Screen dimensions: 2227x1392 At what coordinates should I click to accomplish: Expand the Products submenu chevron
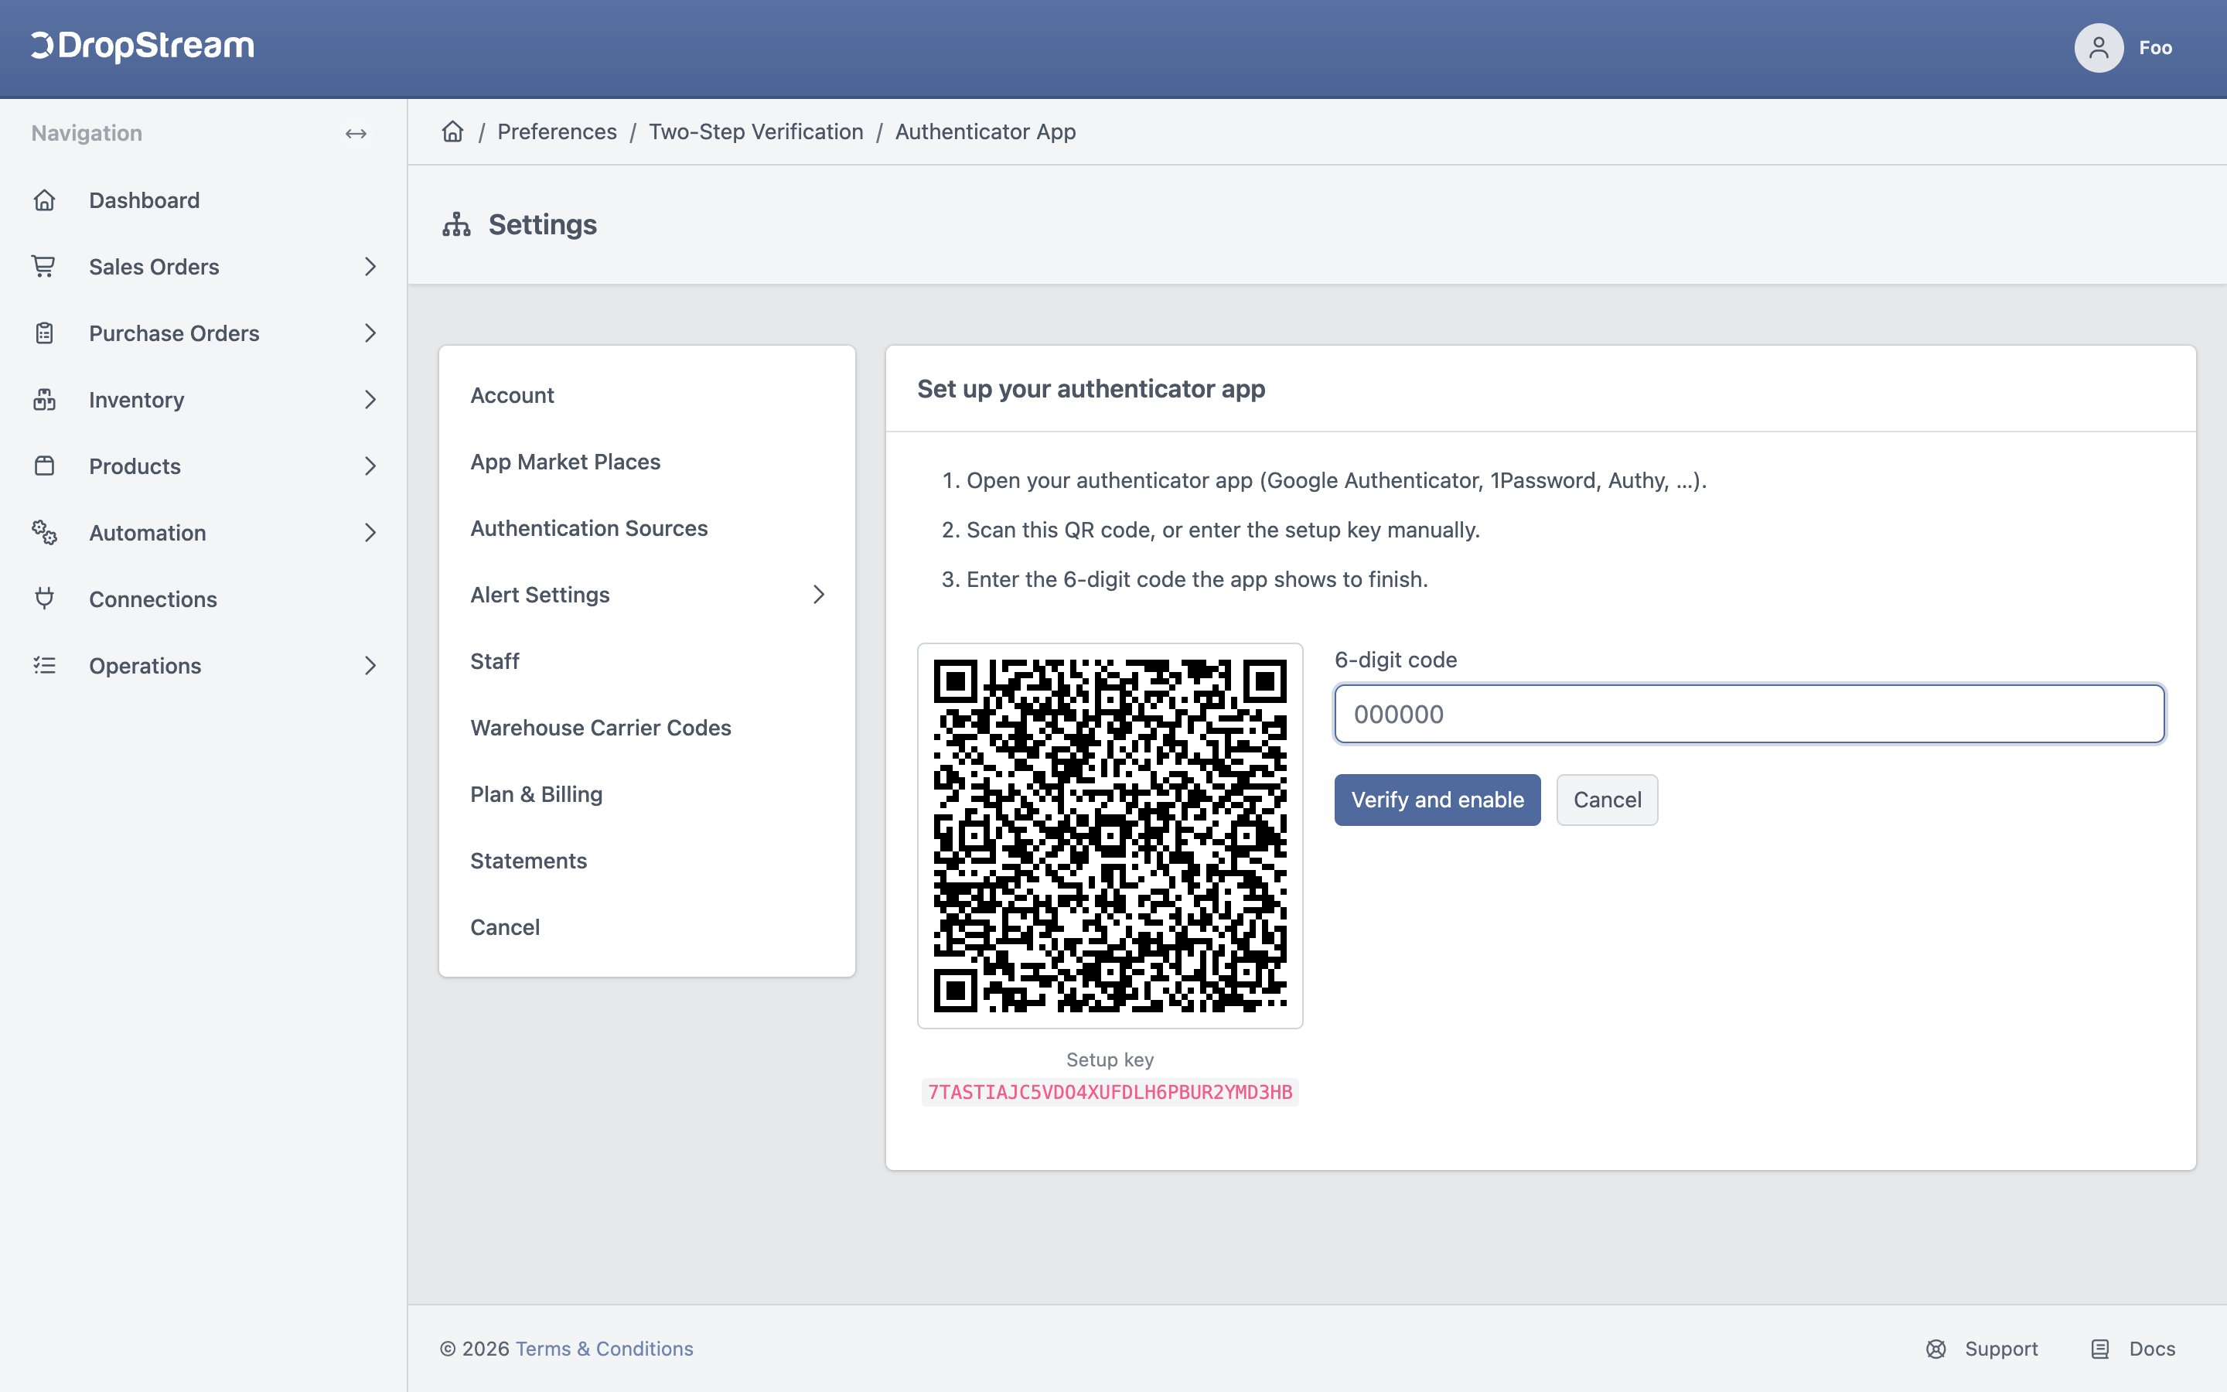[370, 466]
